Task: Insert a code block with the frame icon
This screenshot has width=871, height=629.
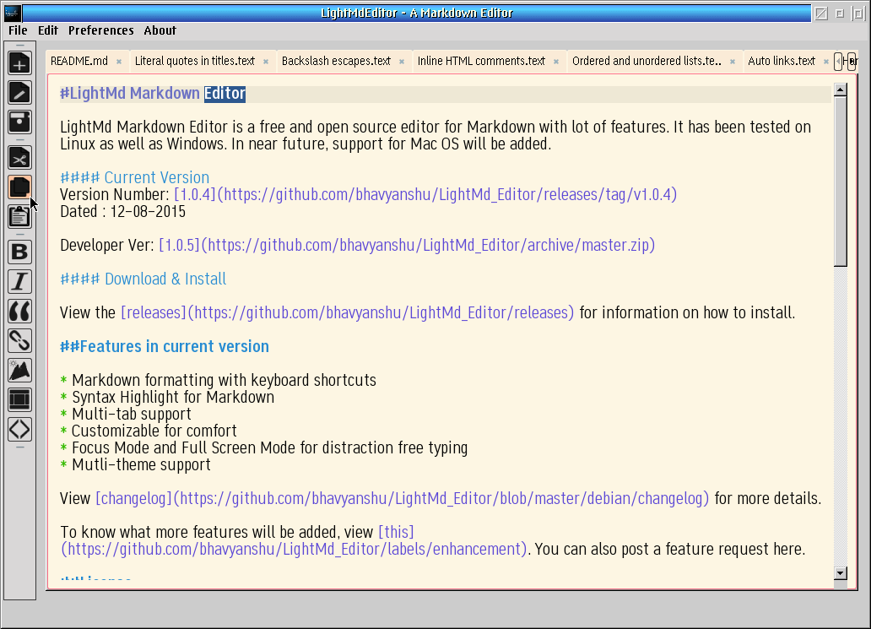Action: 19,399
